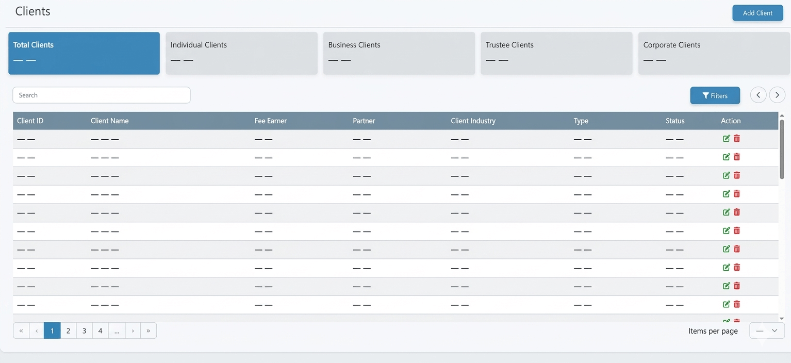The image size is (791, 363).
Task: Select the Individual Clients card
Action: coord(241,53)
